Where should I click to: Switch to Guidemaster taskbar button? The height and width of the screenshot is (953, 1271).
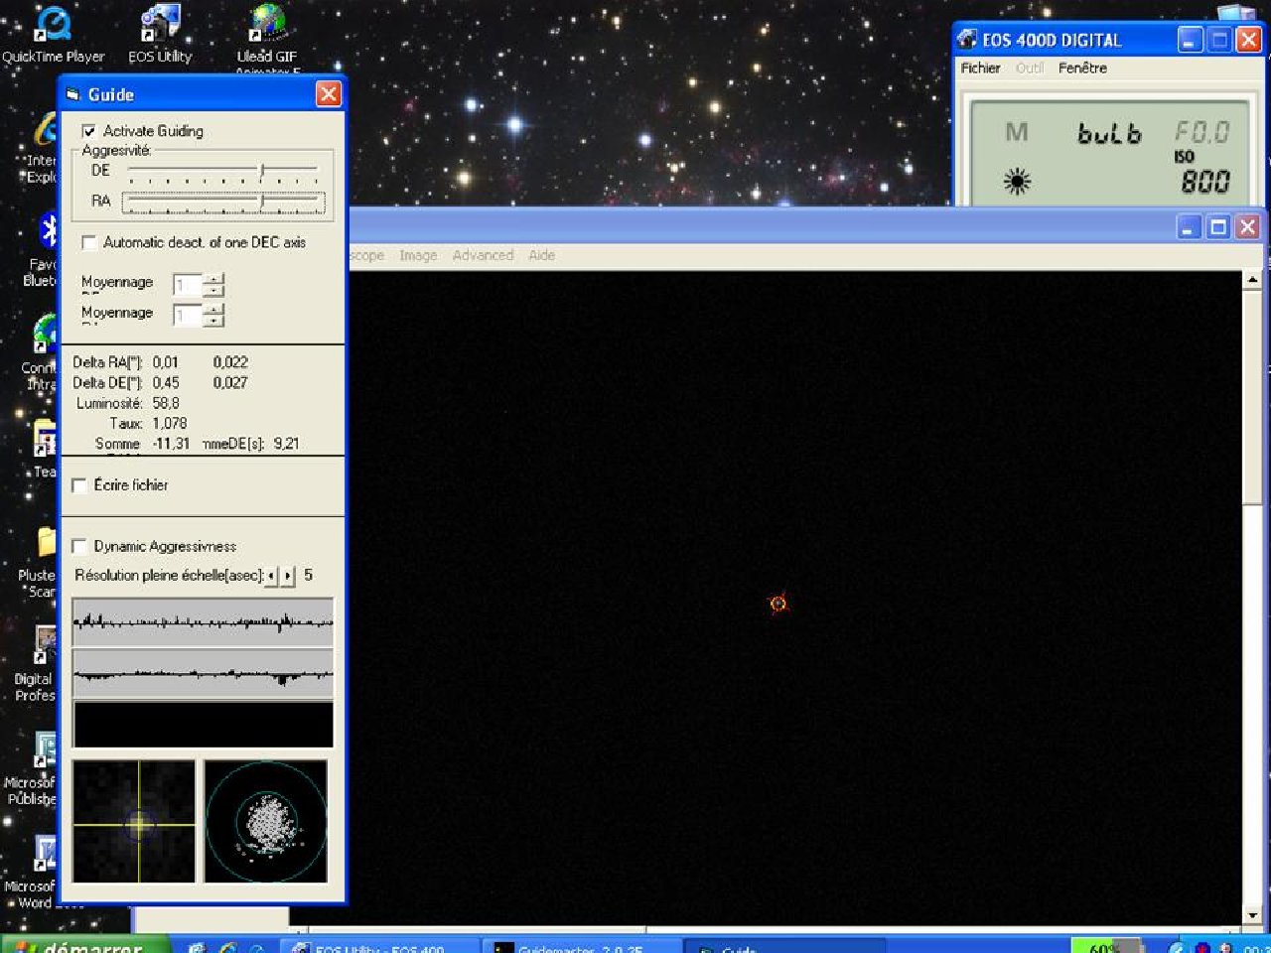(582, 946)
